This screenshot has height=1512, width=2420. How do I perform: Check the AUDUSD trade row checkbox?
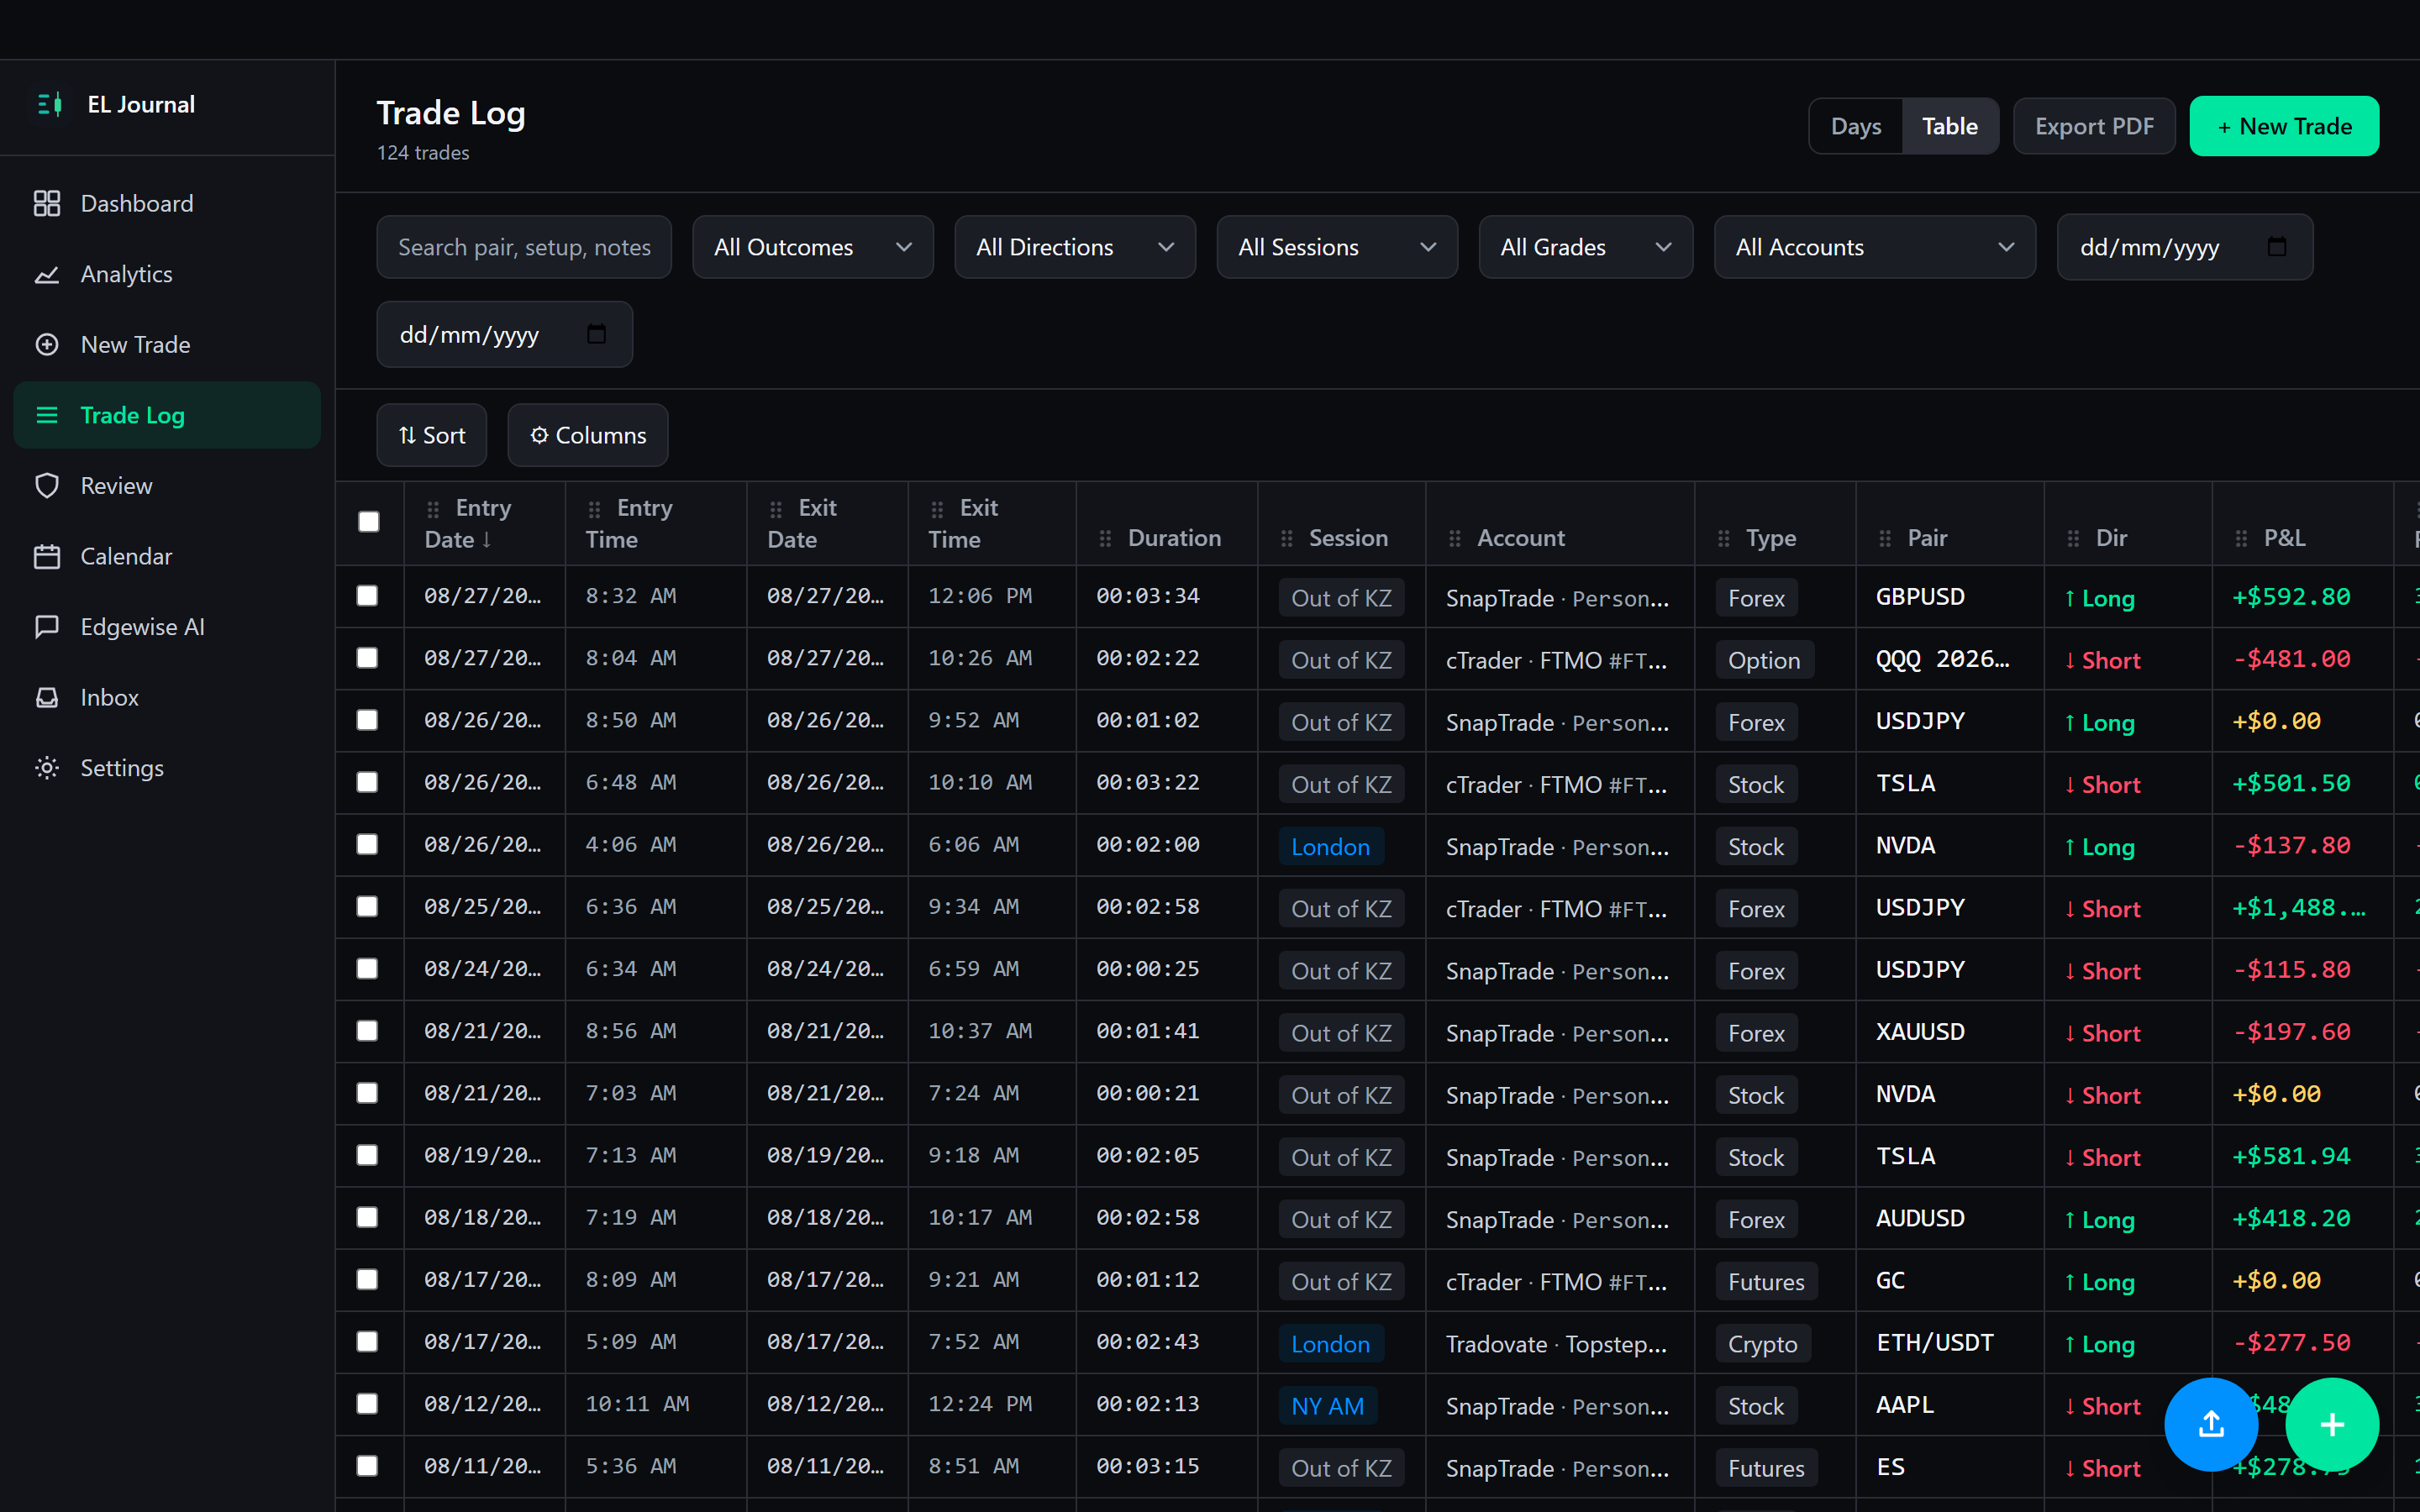pos(367,1217)
